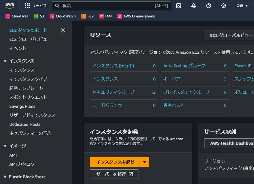Open CloudShell terminal icon
The width and height of the screenshot is (254, 184).
click(179, 6)
